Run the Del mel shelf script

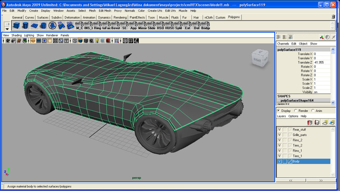pos(196,25)
